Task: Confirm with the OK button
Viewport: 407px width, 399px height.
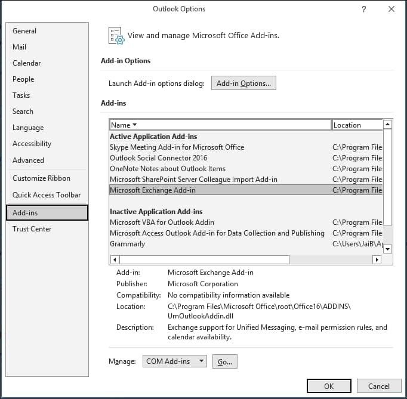Action: tap(329, 386)
